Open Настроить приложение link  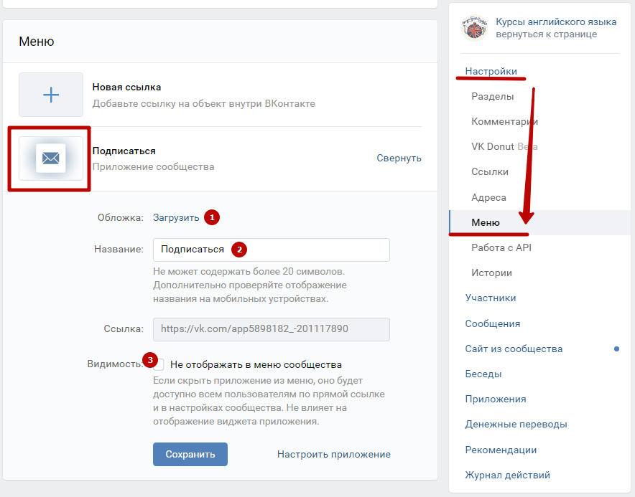[x=334, y=454]
